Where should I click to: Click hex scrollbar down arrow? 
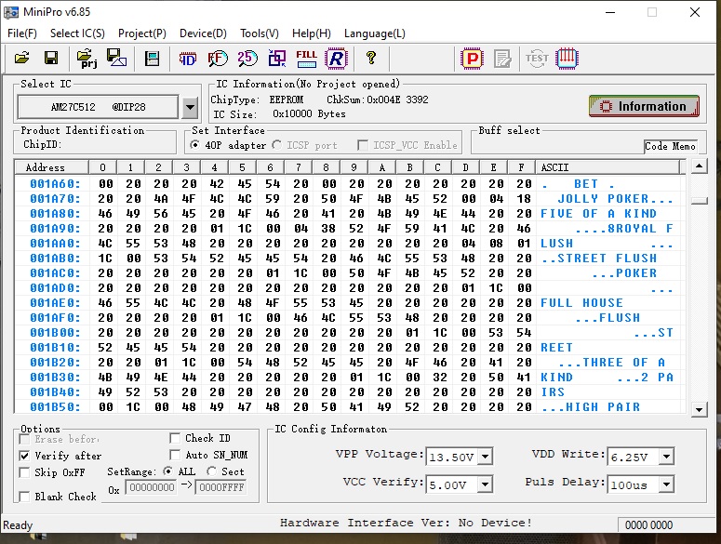[700, 409]
